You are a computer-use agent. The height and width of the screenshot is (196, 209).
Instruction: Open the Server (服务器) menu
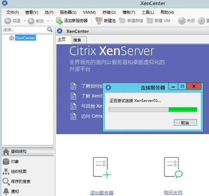click(x=68, y=13)
